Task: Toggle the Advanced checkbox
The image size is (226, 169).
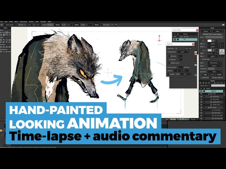Action: (x=201, y=77)
